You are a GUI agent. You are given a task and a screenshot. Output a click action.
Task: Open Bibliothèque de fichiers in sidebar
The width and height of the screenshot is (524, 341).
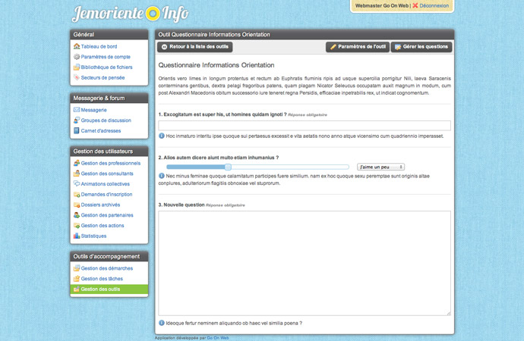[106, 67]
